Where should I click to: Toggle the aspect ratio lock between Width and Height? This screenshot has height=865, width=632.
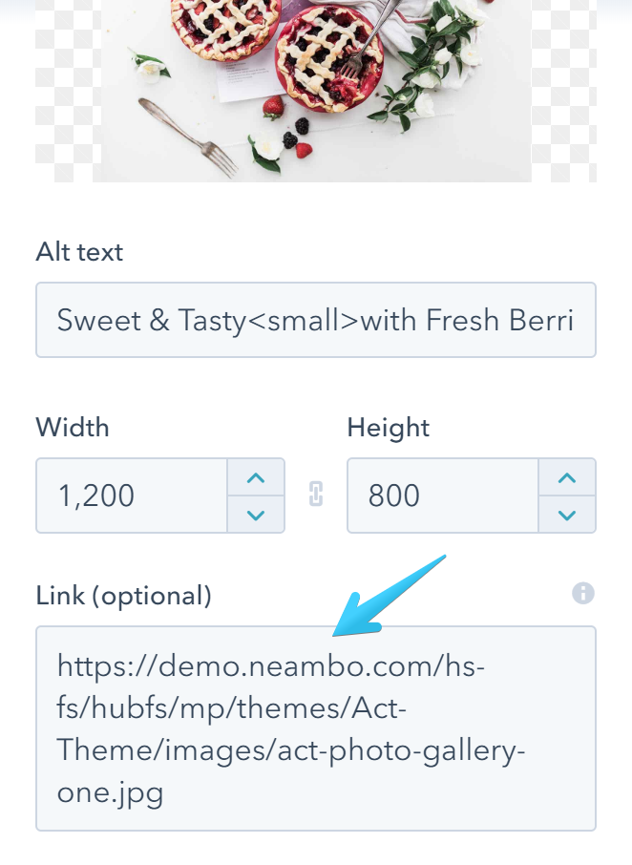tap(316, 495)
